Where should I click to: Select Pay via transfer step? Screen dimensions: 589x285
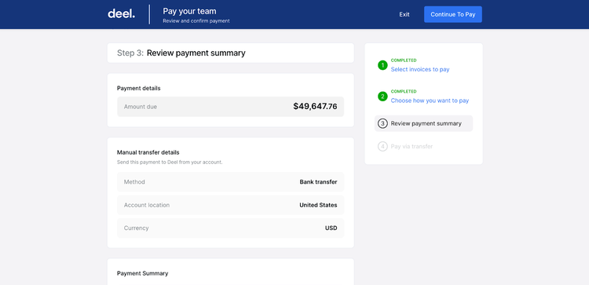point(412,147)
